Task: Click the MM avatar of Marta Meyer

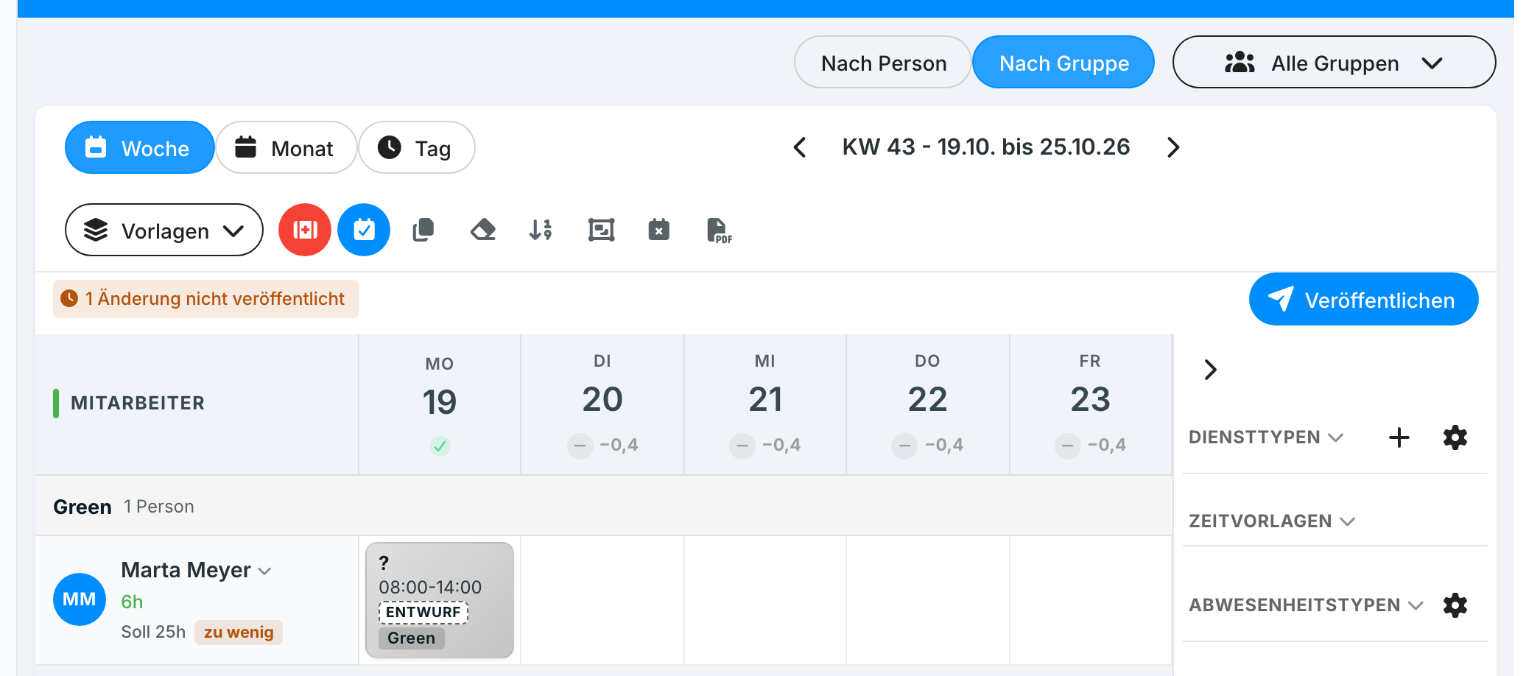Action: [80, 599]
